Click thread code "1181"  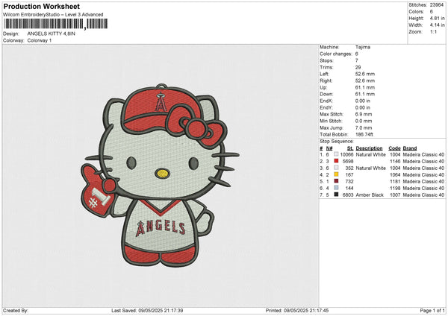(x=395, y=181)
